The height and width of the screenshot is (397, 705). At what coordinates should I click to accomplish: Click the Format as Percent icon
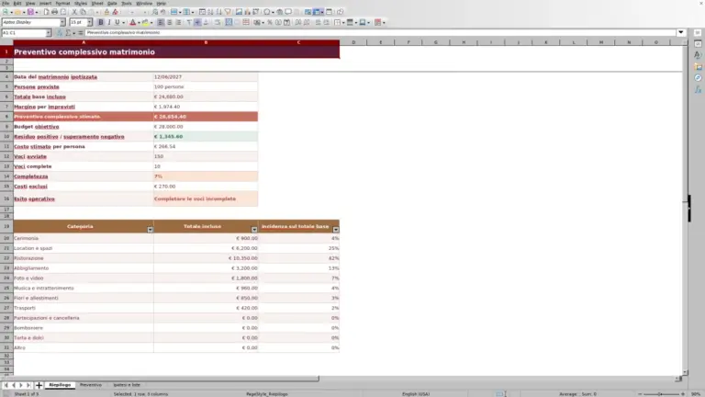(x=270, y=22)
